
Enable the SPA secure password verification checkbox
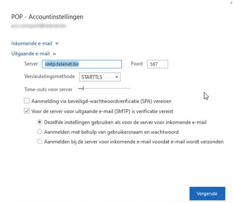click(x=27, y=101)
